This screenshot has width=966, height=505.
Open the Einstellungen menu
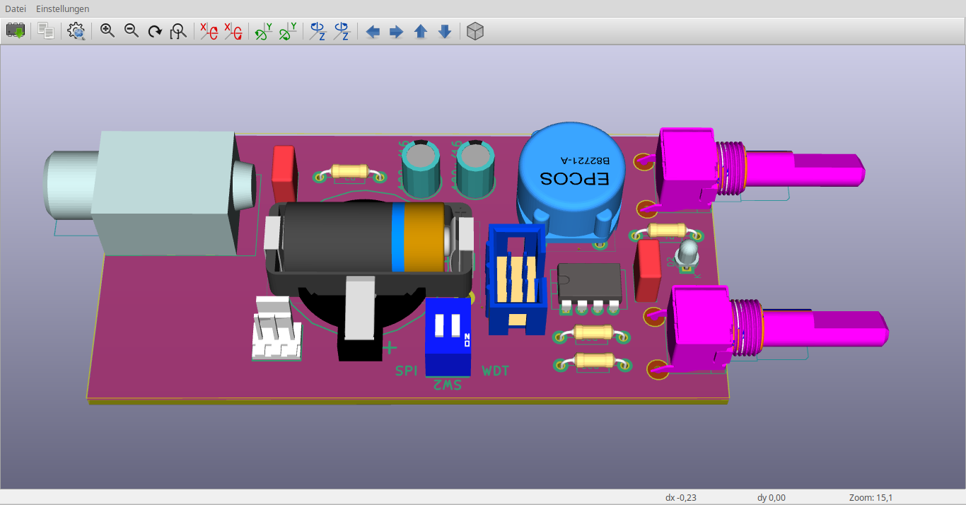[63, 8]
